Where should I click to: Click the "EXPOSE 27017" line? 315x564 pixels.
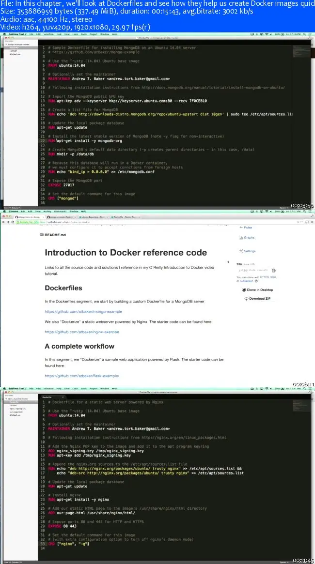[61, 185]
